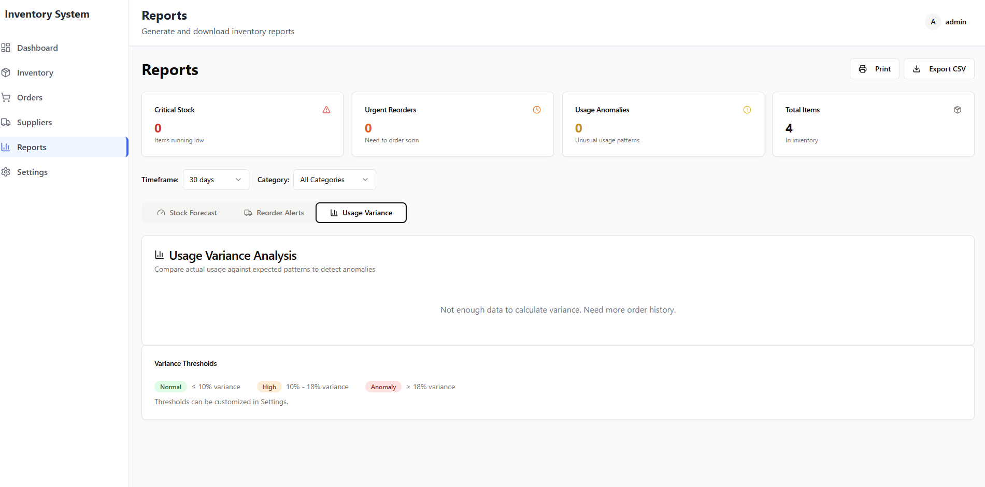Click the Inventory box icon in sidebar
The image size is (985, 487).
click(6, 72)
